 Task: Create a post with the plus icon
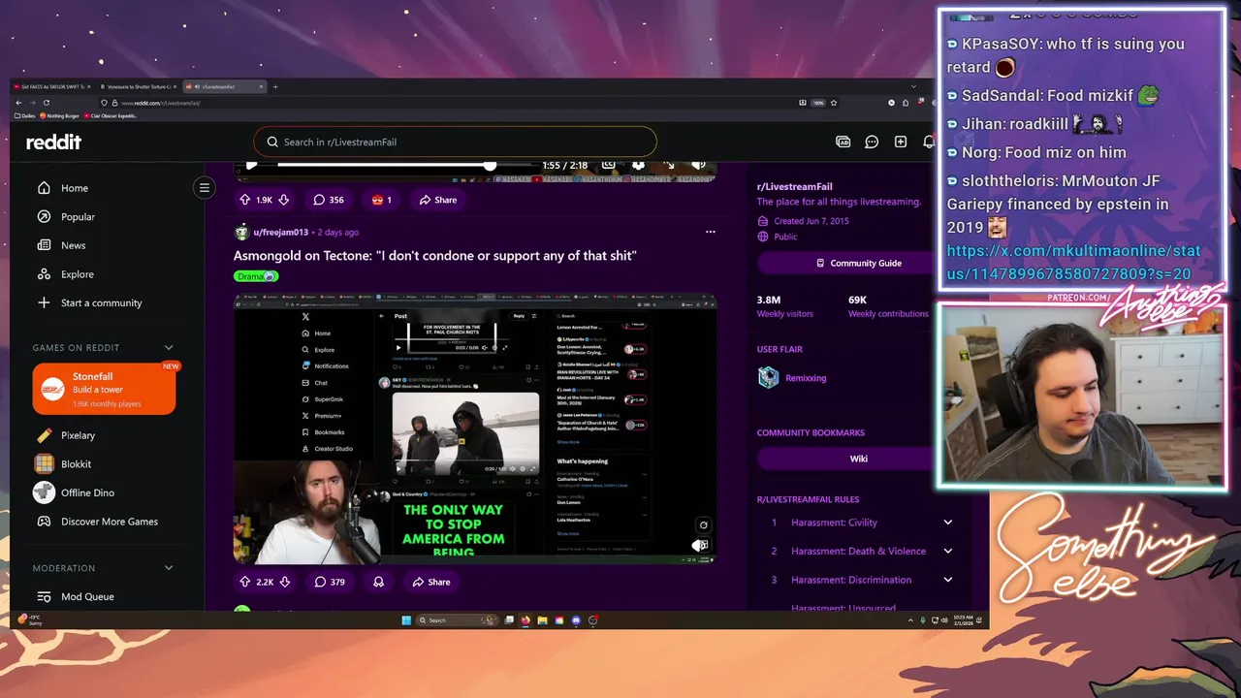901,142
